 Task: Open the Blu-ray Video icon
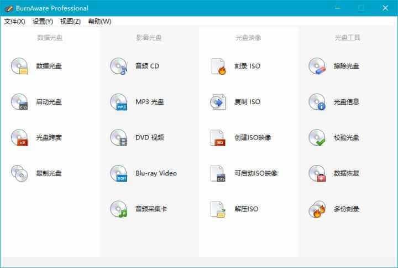[x=118, y=173]
